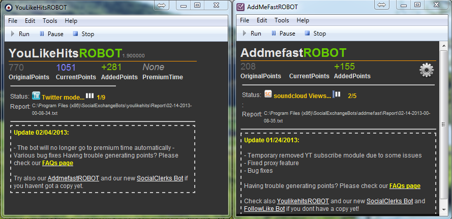Viewport: 452px width, 219px height.
Task: Click the PremiumTime value None
Action: [x=154, y=67]
